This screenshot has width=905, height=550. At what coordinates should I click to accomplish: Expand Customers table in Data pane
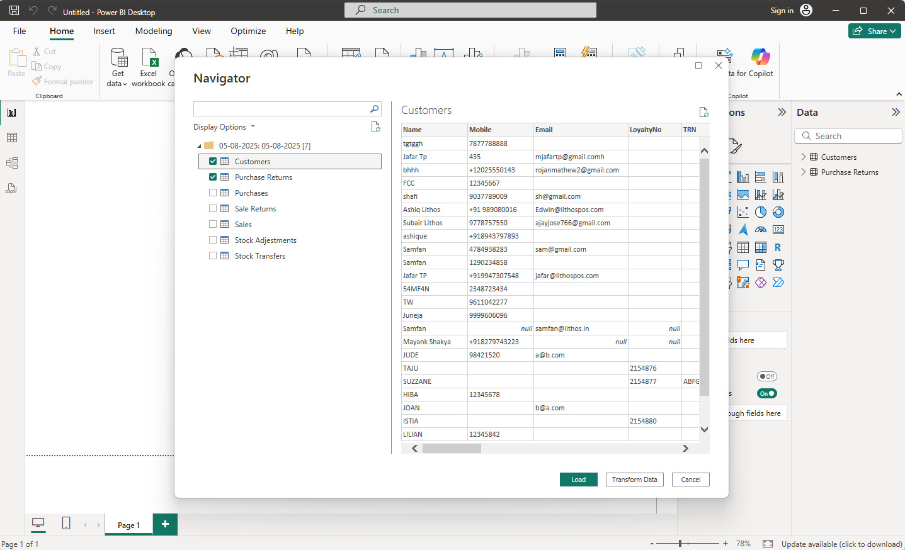[x=803, y=157]
